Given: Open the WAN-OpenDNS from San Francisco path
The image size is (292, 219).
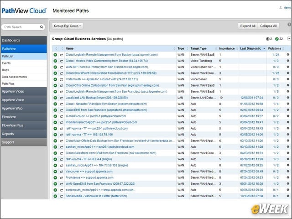Looking at the screenshot, I should 100,183.
